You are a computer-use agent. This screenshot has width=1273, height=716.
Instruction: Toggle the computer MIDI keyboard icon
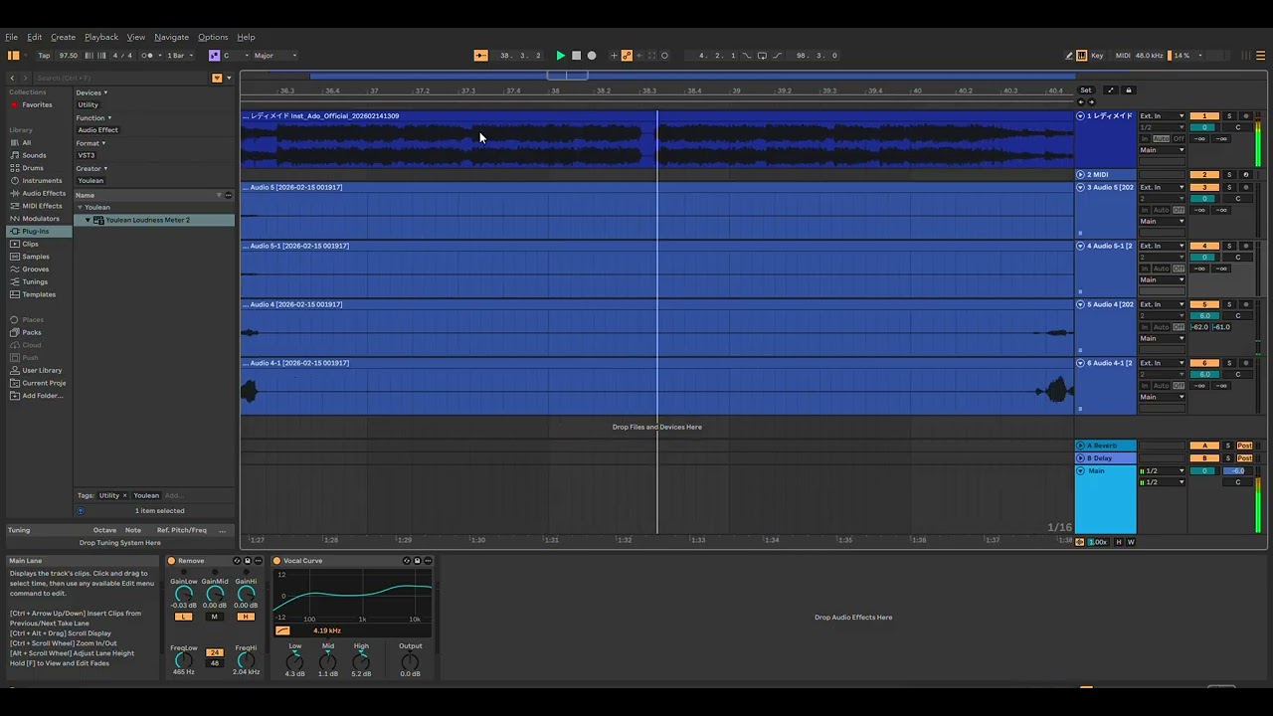coord(1081,56)
